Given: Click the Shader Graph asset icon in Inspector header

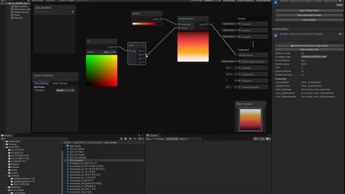Looking at the screenshot, I should [275, 2].
